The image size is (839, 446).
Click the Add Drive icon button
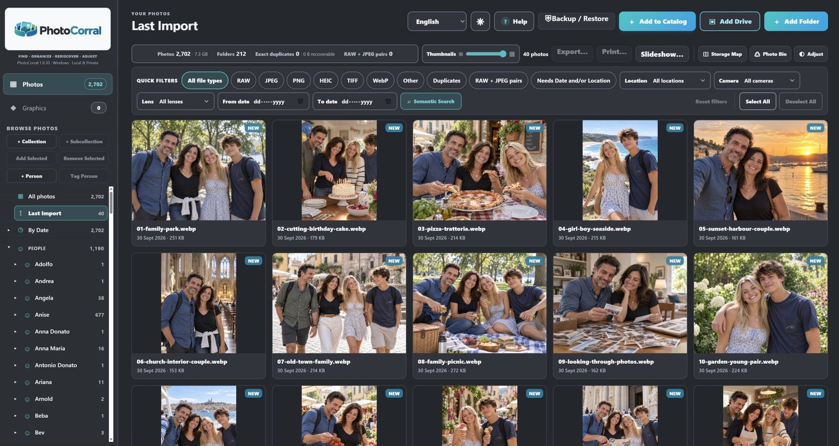click(x=730, y=22)
